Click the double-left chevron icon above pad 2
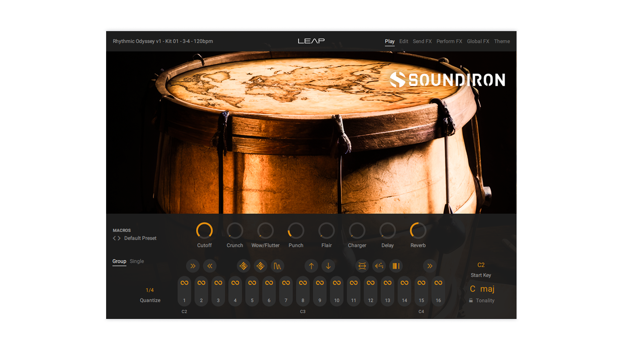 click(x=210, y=266)
